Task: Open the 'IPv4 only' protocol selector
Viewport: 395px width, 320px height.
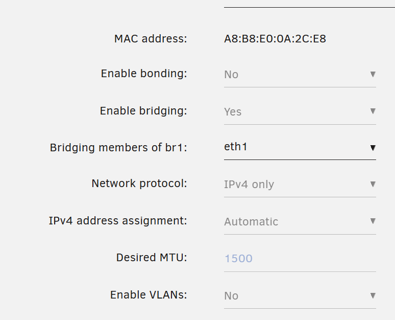Action: coord(300,185)
